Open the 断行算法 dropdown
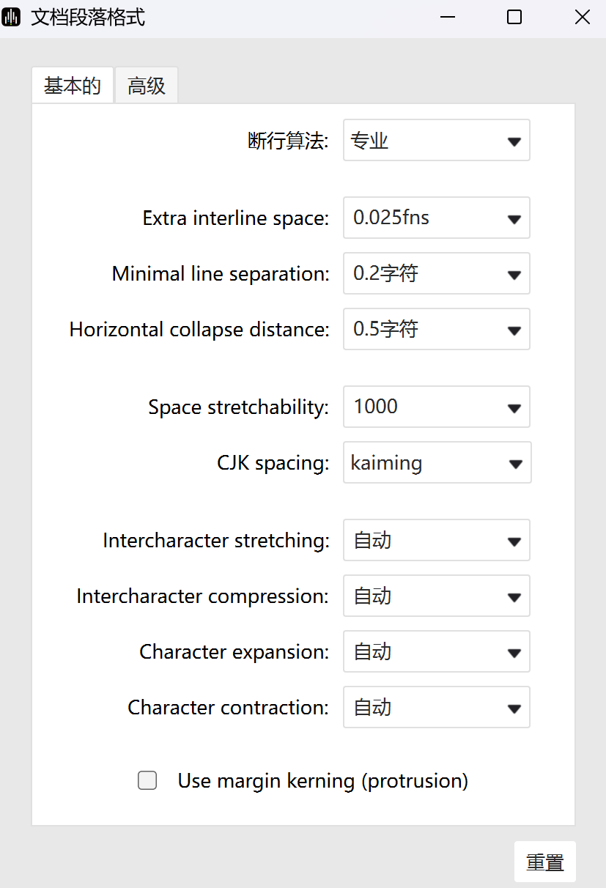The height and width of the screenshot is (888, 606). pyautogui.click(x=436, y=141)
